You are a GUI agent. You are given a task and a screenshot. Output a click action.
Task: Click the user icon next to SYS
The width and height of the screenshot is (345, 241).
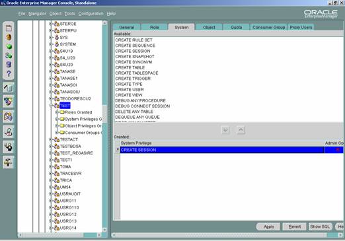57,38
